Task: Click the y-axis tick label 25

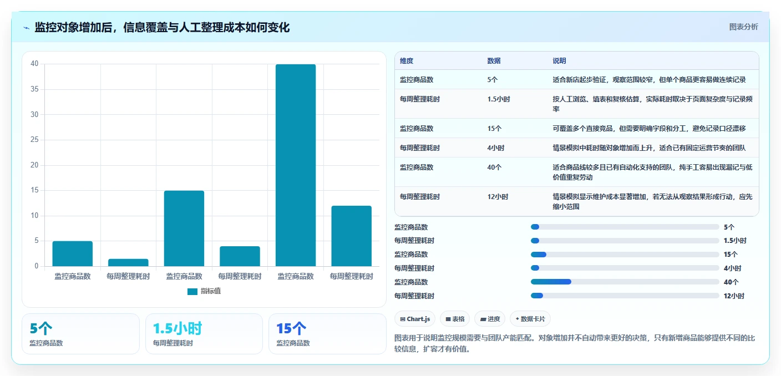Action: click(x=34, y=140)
